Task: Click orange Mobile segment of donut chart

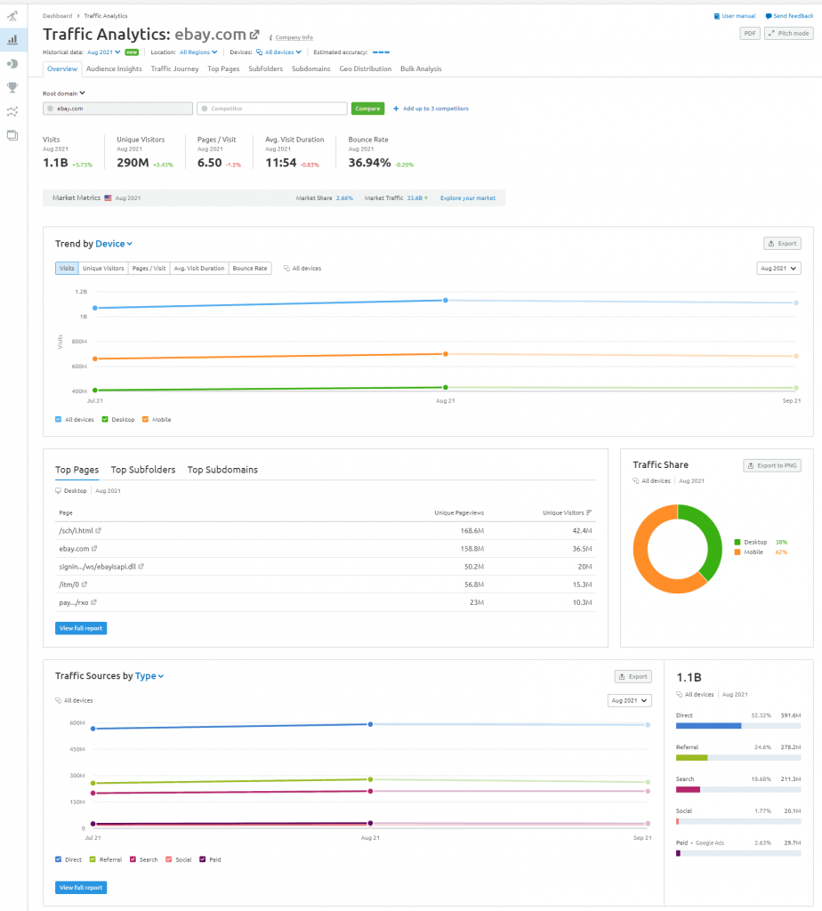Action: [642, 561]
